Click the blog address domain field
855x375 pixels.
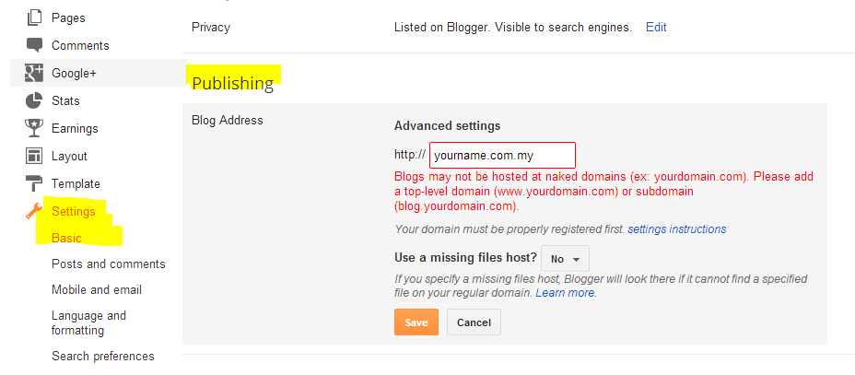click(502, 156)
